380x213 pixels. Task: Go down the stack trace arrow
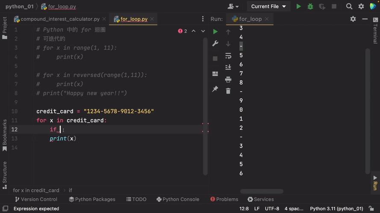coord(228,44)
